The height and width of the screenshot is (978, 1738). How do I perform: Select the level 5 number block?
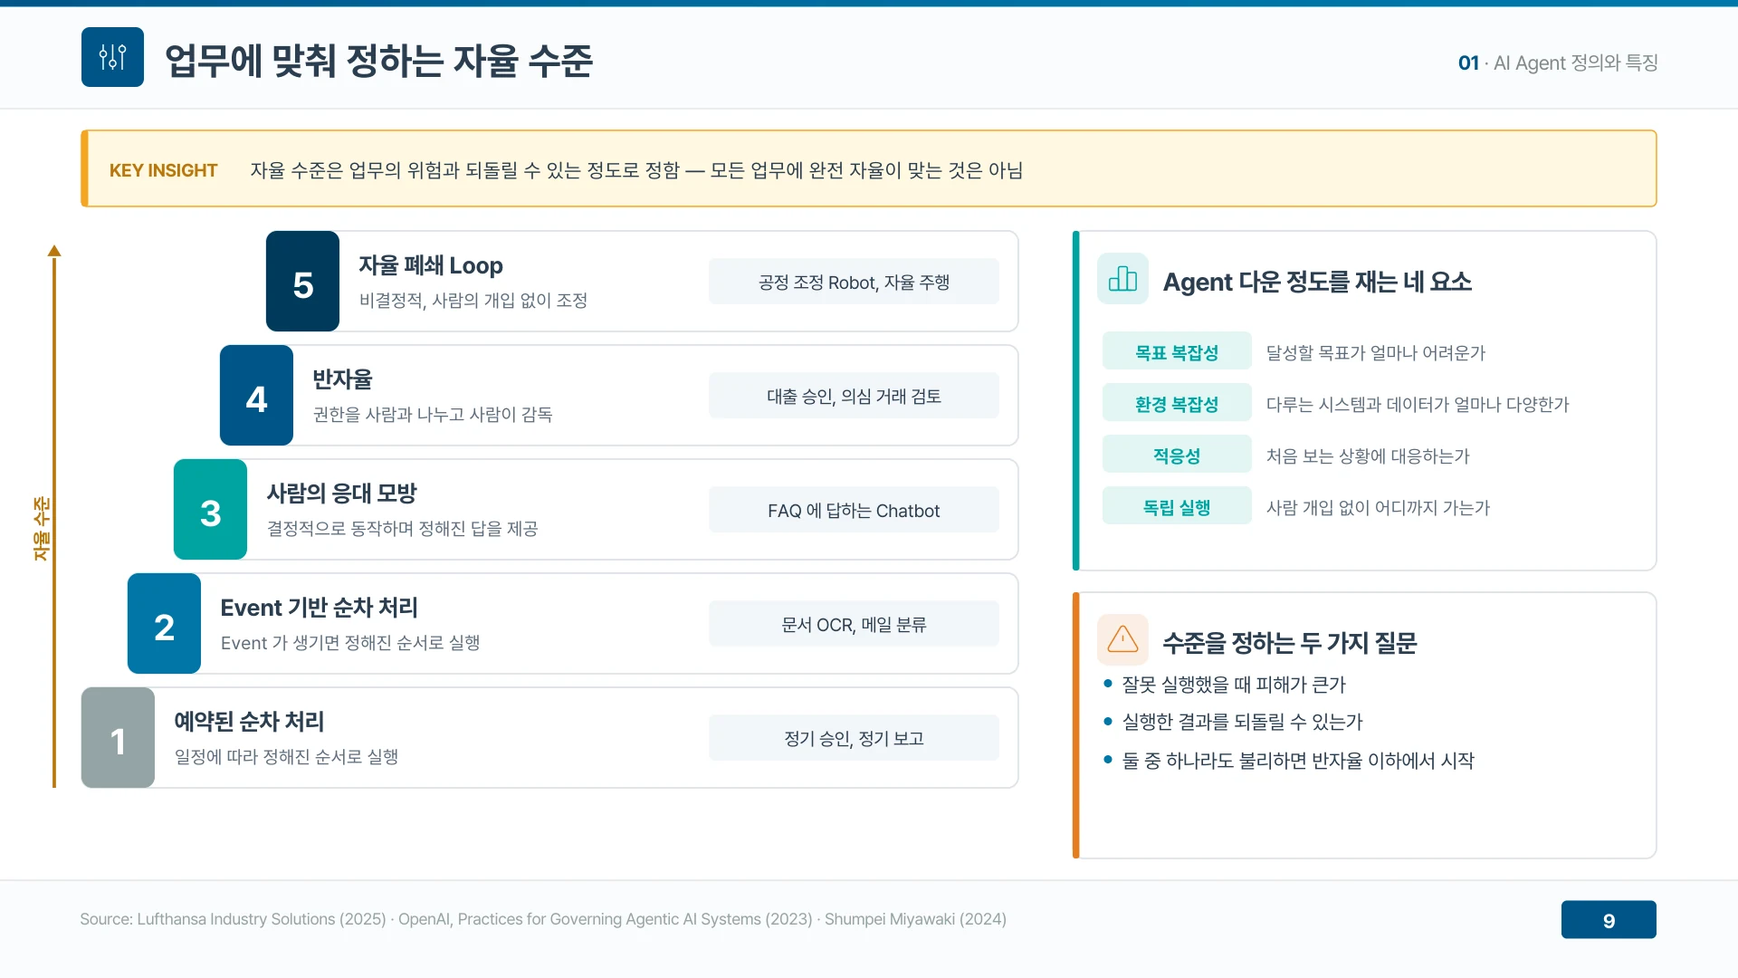point(302,282)
